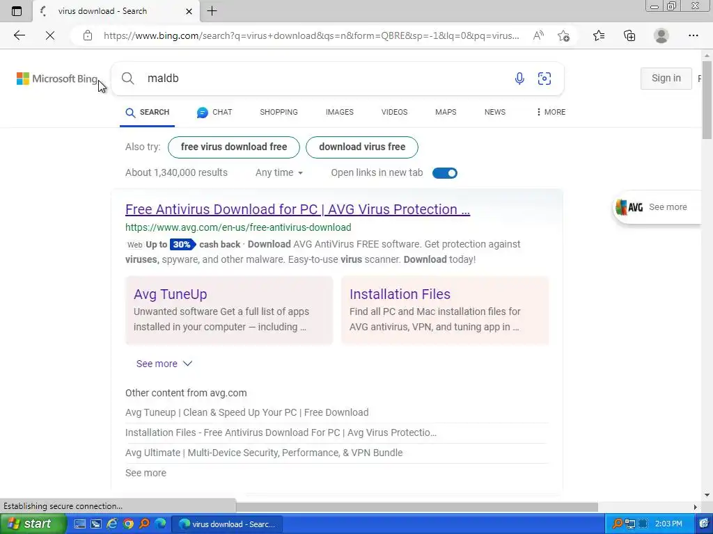Select the SEARCH tab

[x=148, y=112]
